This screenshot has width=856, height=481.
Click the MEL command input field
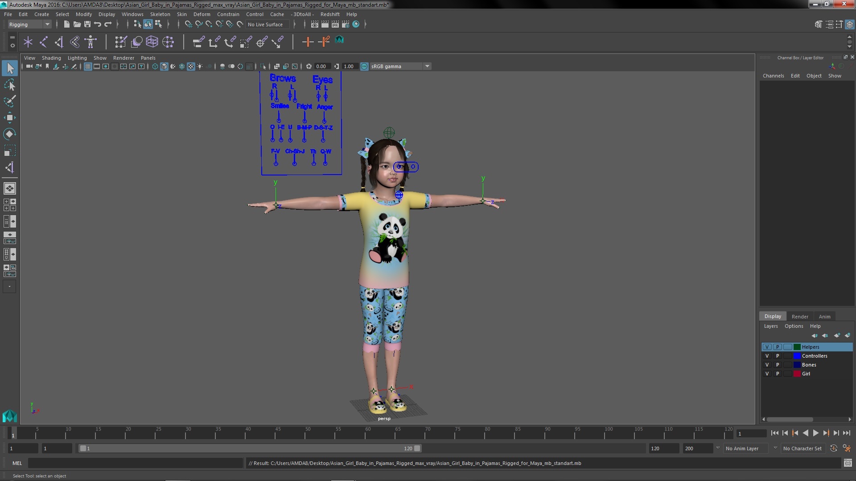tap(135, 463)
